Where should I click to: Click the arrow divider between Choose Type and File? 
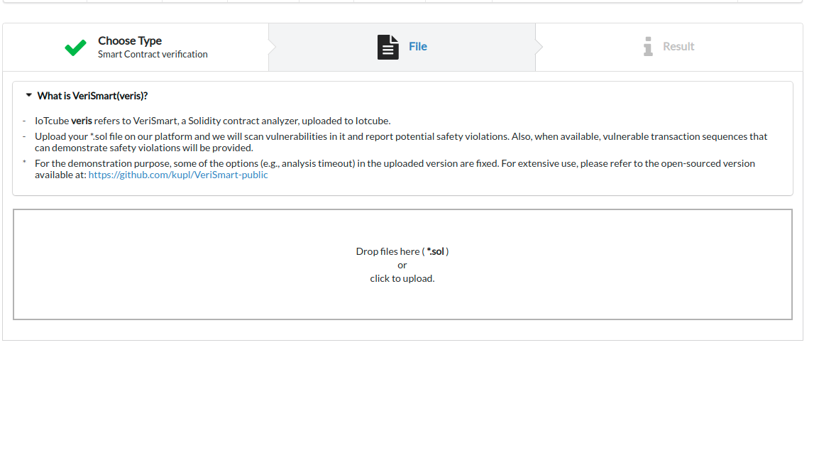pos(272,47)
